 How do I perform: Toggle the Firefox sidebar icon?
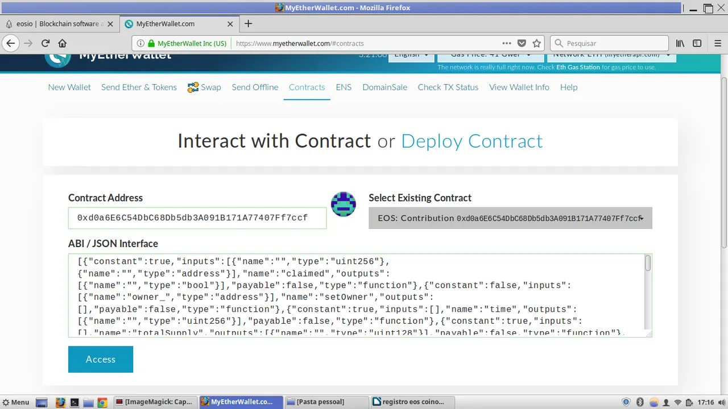697,43
